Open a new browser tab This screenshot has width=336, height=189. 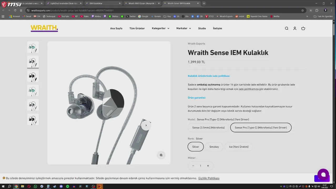click(x=204, y=3)
